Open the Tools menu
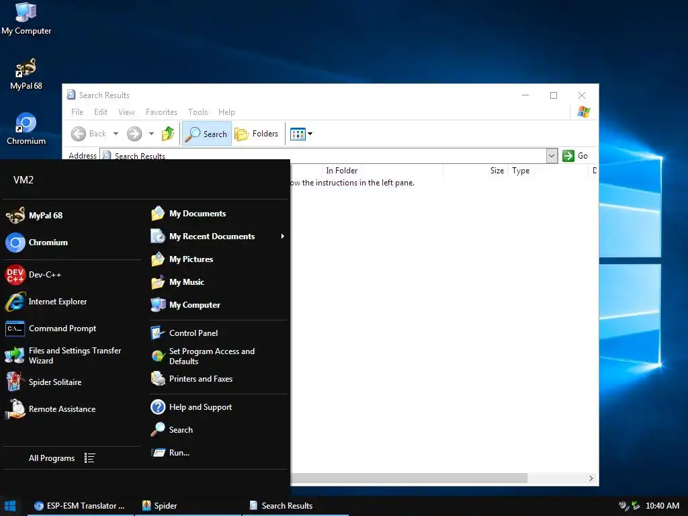 point(198,112)
